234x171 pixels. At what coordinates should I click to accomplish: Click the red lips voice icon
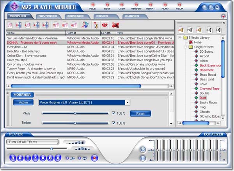click(x=105, y=25)
